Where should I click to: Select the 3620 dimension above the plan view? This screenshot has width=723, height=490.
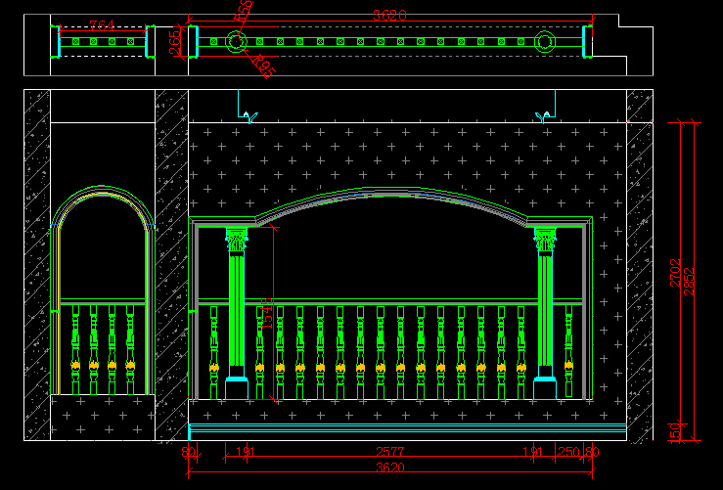click(389, 16)
